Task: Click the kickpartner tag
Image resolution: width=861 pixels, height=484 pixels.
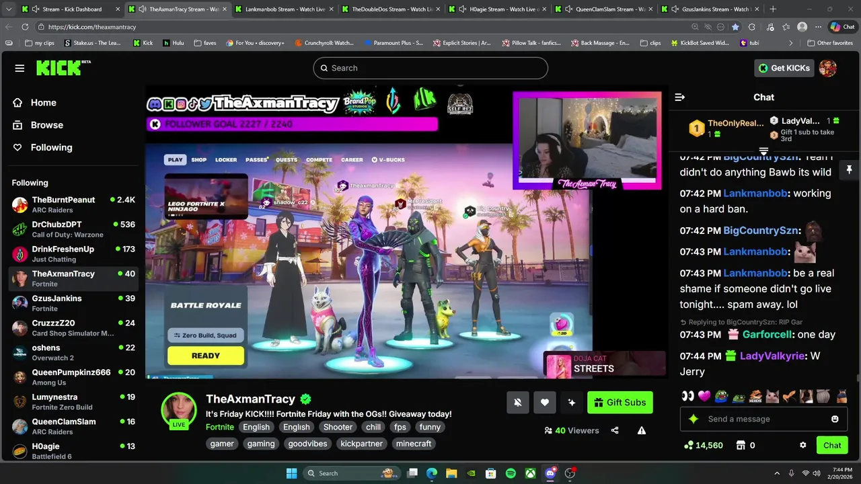Action: 361,444
